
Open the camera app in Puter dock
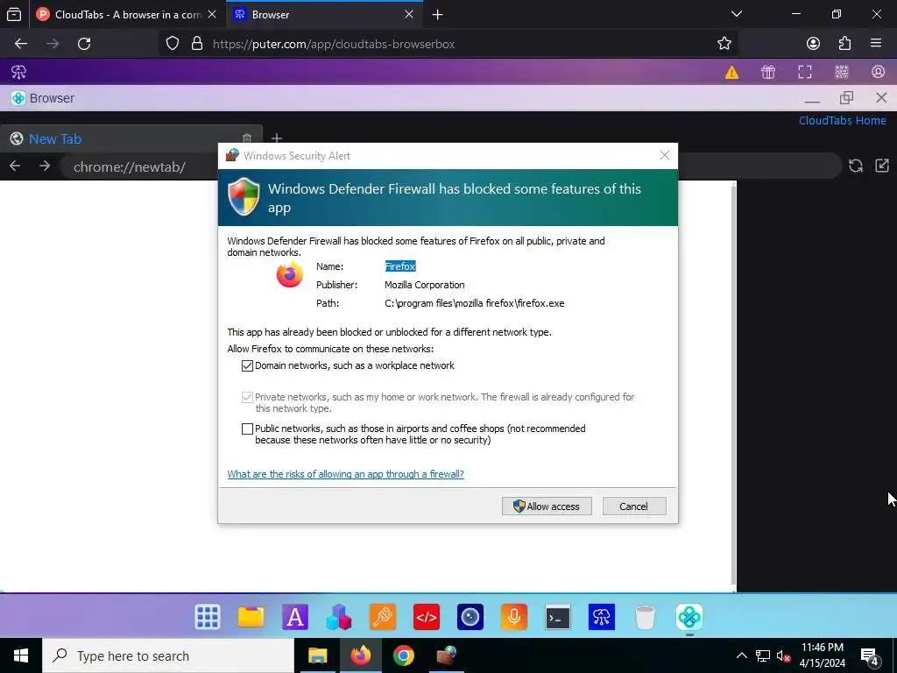coord(470,617)
